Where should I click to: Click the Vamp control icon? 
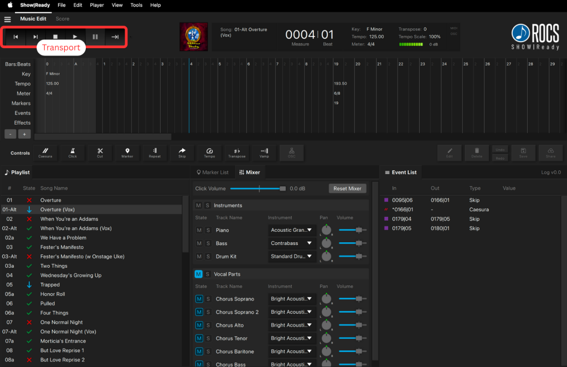pyautogui.click(x=264, y=152)
